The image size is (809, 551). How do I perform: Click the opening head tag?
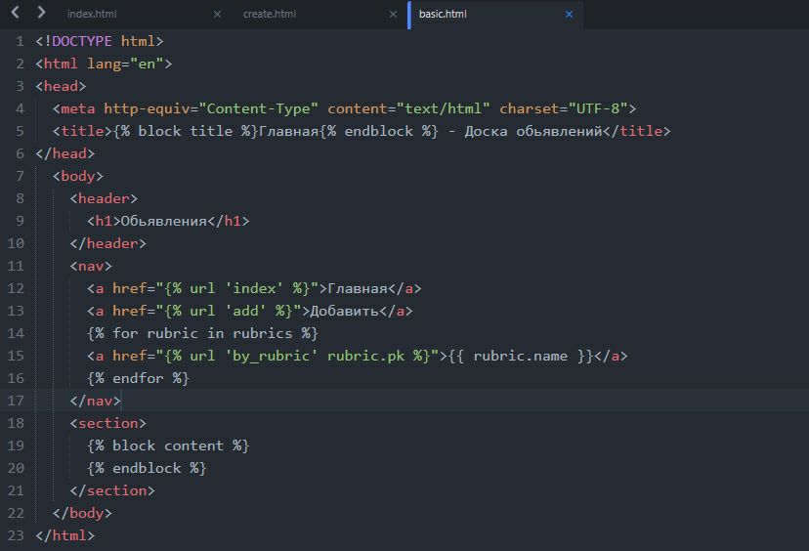click(61, 86)
